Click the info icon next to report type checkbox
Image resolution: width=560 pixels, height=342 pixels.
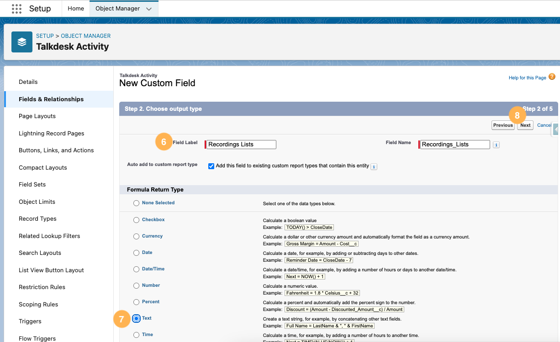click(x=374, y=167)
